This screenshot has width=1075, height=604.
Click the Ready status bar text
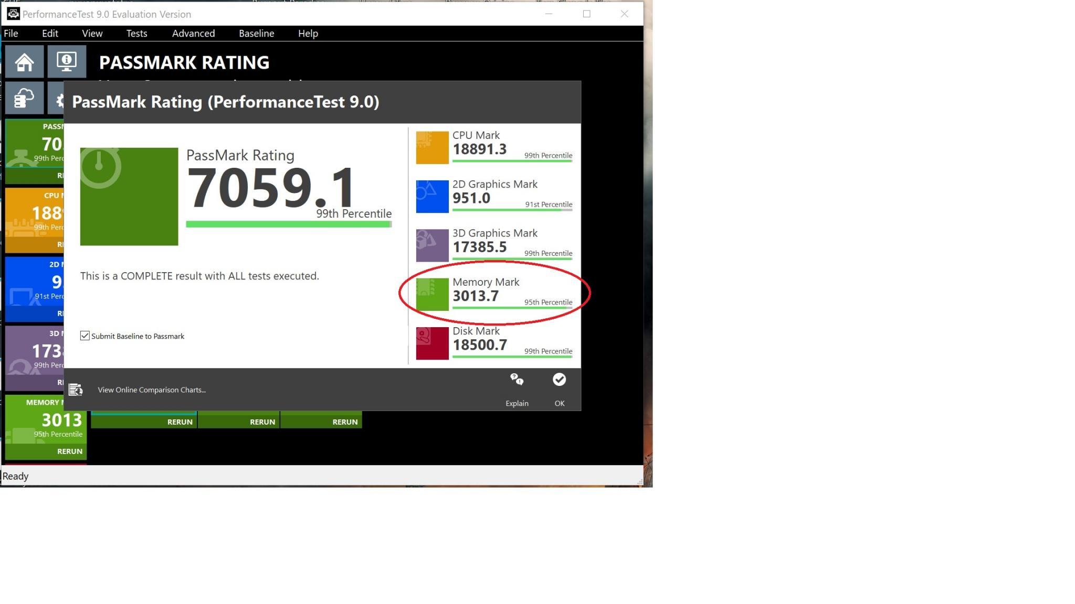15,476
